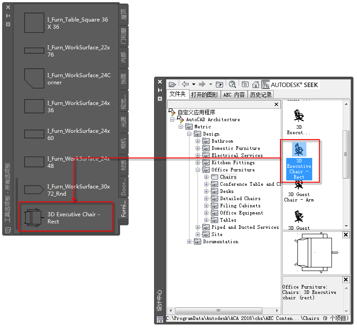This screenshot has width=357, height=328.
Task: Switch to the AEC 内容 tab
Action: click(234, 94)
